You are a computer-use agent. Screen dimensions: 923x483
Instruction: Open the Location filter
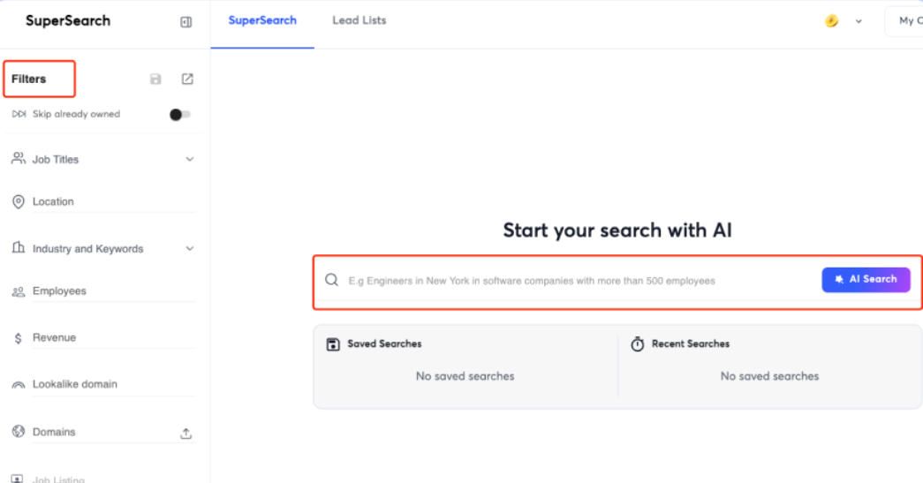(103, 202)
